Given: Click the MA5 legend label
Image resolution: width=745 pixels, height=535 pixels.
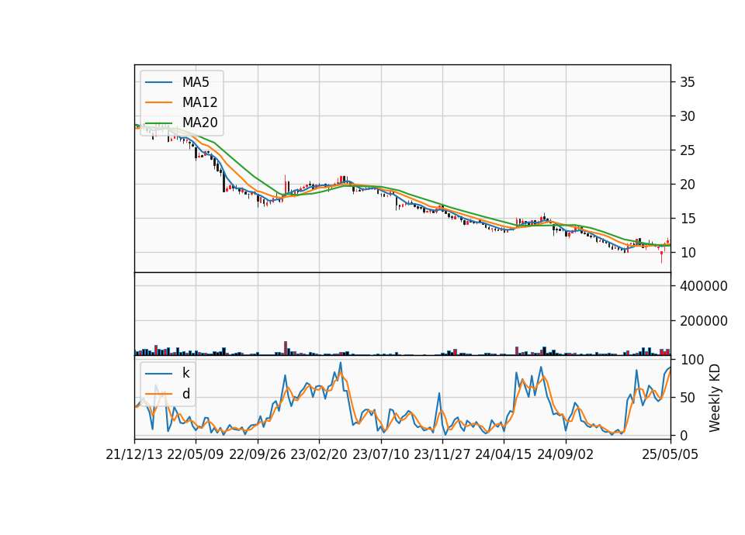Looking at the screenshot, I should (196, 82).
